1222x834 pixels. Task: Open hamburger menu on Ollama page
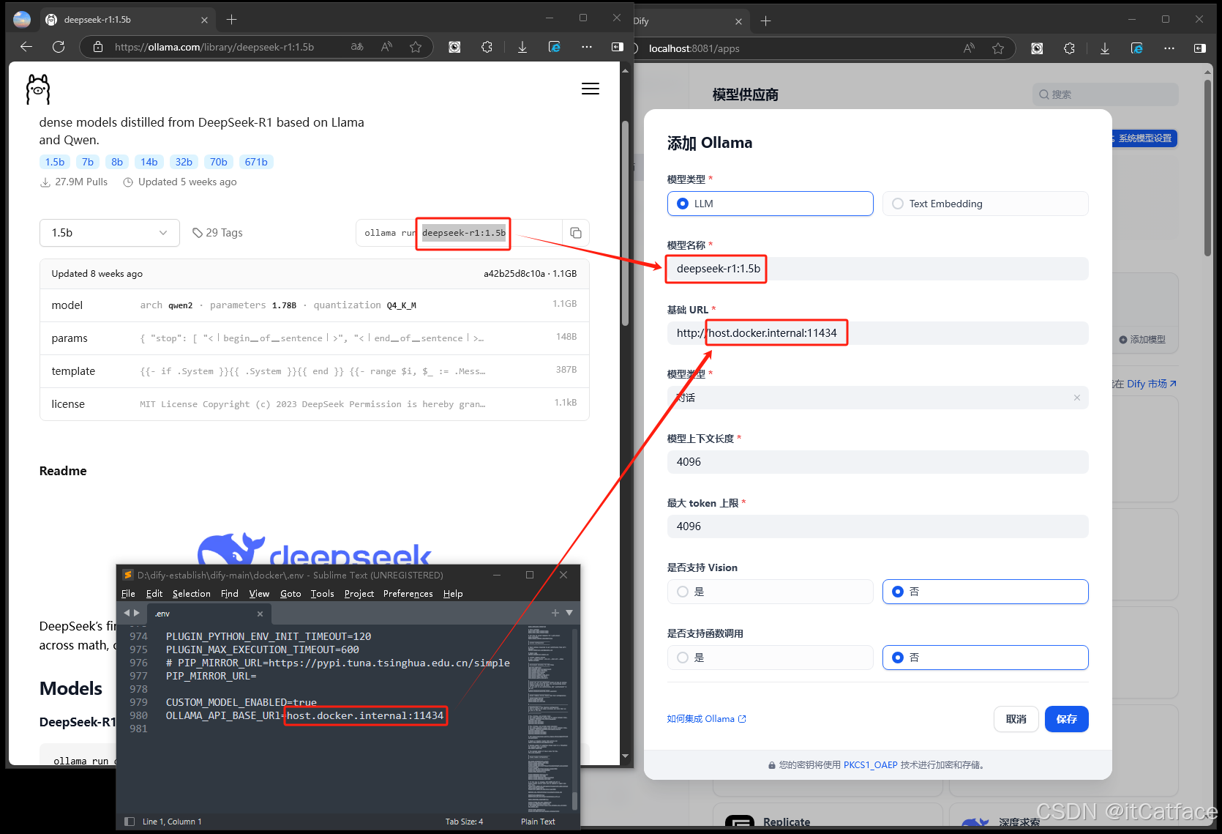[x=590, y=89]
